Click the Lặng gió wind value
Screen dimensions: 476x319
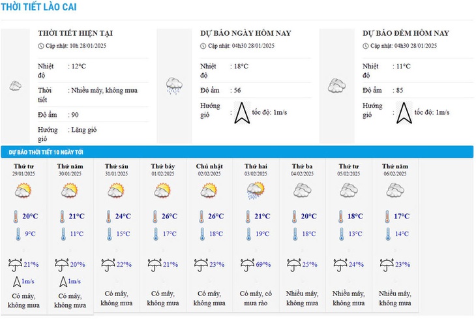[x=83, y=130]
